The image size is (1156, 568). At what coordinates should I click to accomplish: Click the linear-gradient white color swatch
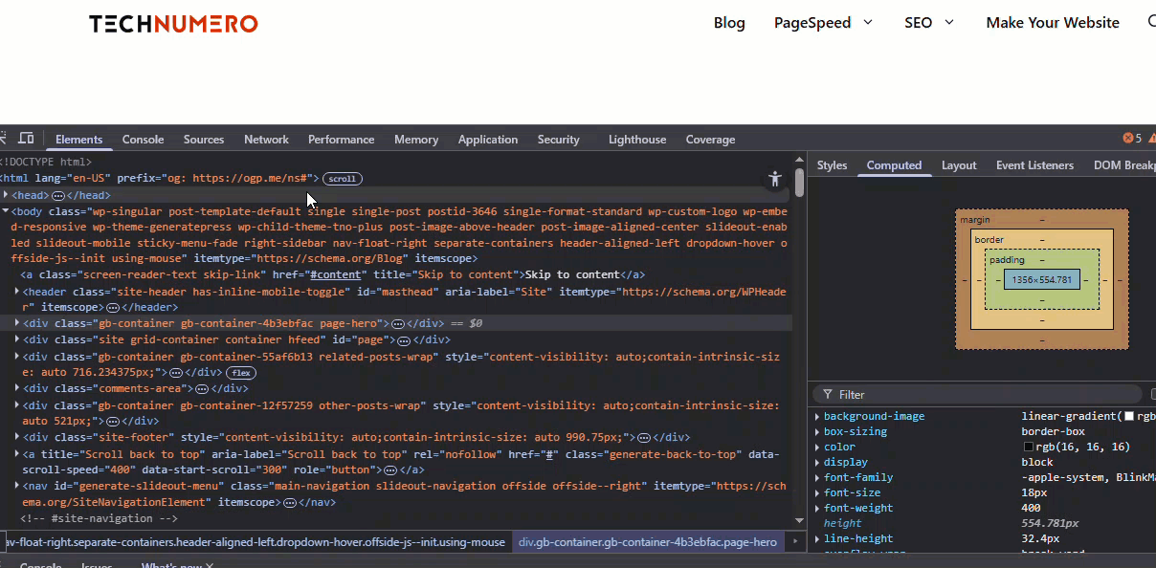(x=1129, y=417)
